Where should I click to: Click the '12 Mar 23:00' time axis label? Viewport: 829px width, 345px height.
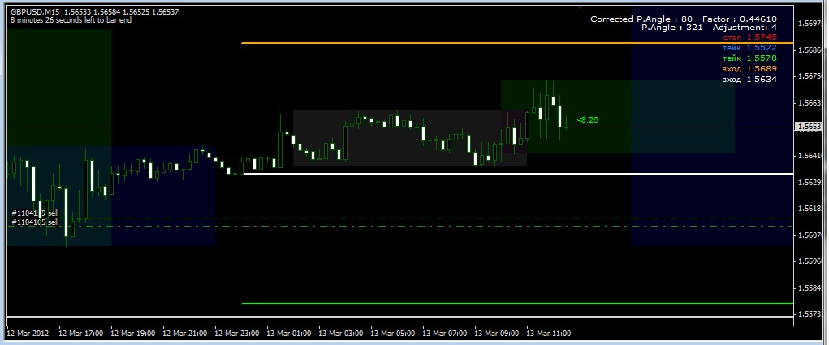[237, 334]
